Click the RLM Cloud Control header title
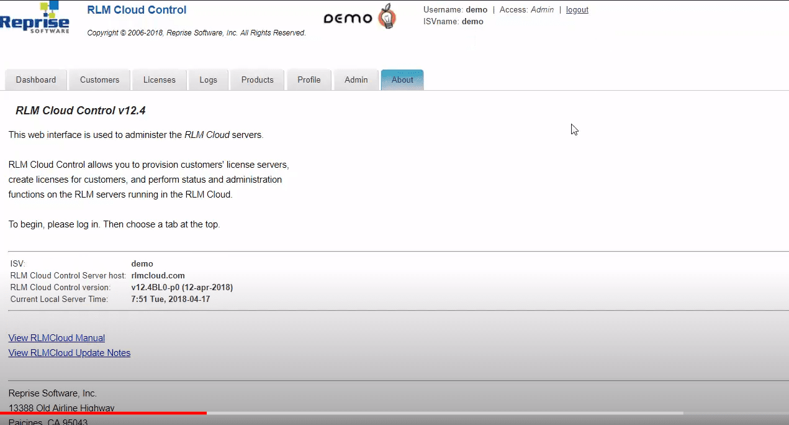Viewport: 789px width, 425px height. (x=137, y=10)
